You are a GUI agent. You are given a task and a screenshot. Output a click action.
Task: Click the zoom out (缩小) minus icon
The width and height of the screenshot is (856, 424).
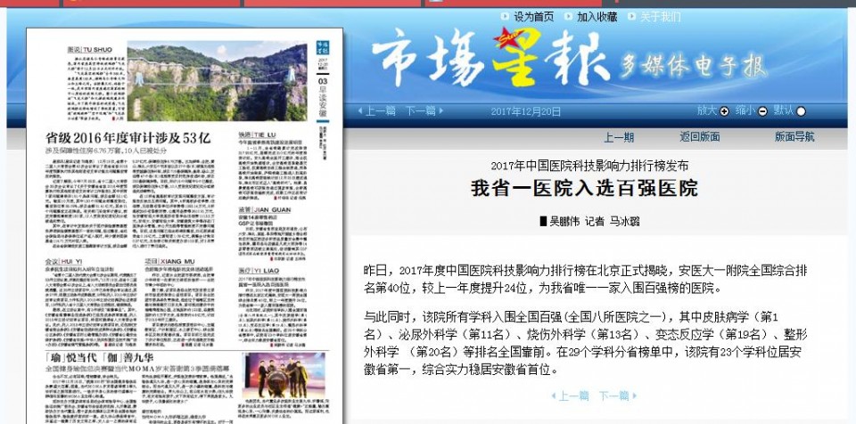[x=762, y=111]
